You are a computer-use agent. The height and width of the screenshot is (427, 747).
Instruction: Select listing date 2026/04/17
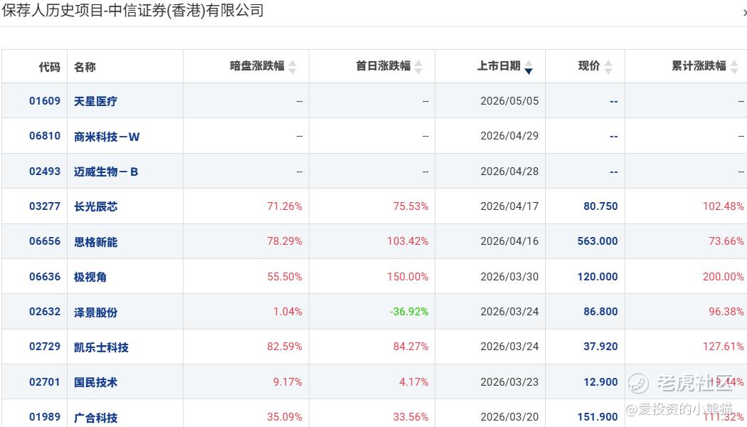pos(509,206)
